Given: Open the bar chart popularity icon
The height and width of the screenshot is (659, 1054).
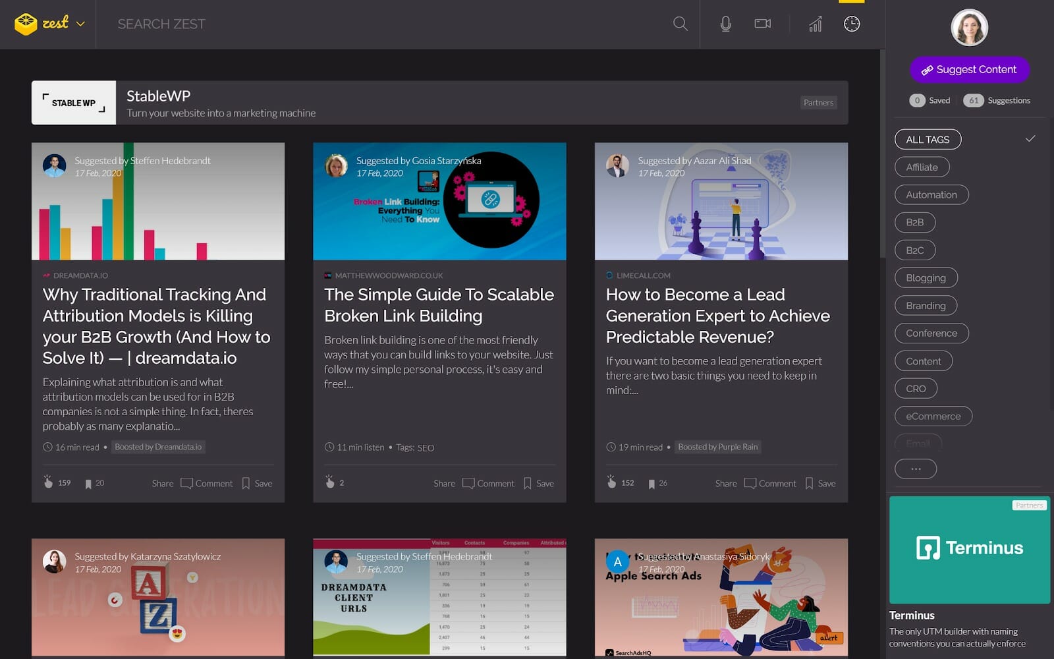Looking at the screenshot, I should (815, 24).
